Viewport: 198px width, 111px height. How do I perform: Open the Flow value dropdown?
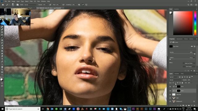tap(60, 5)
